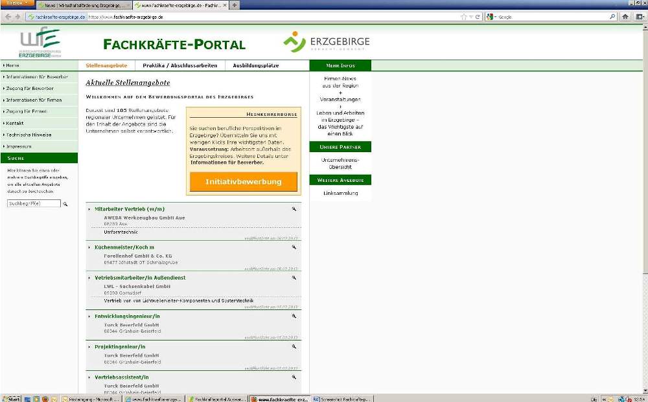Open details magnifier for Projektingenieur/in
Image resolution: width=648 pixels, height=402 pixels.
[x=294, y=347]
